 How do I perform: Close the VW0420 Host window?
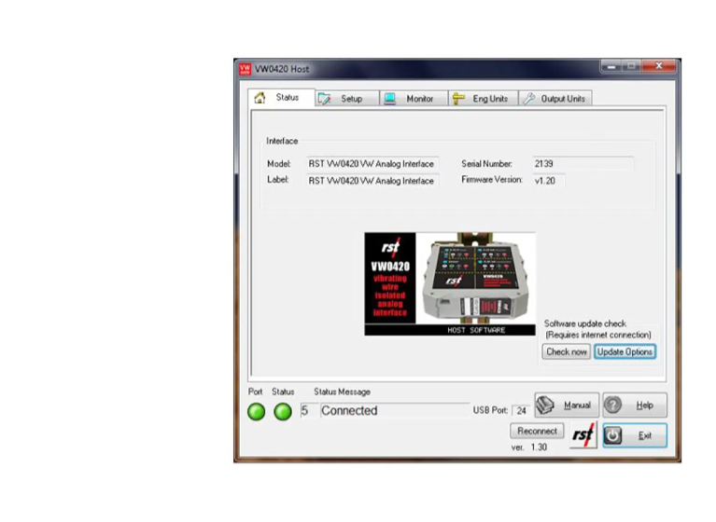pos(658,66)
